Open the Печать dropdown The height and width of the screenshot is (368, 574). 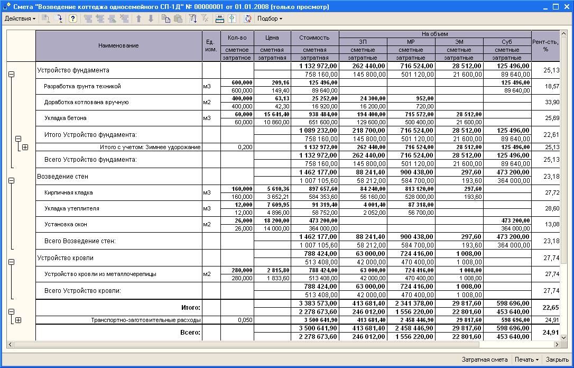[x=526, y=360]
